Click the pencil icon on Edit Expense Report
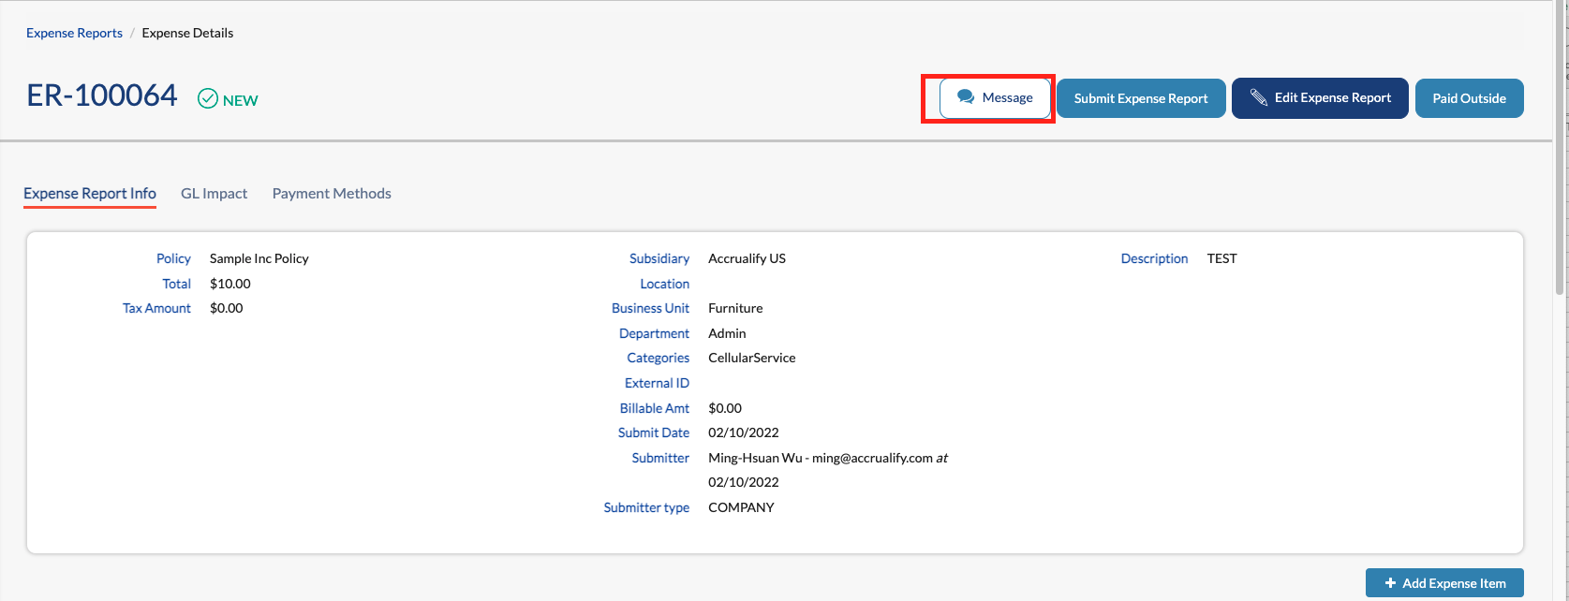The image size is (1569, 601). [1259, 98]
